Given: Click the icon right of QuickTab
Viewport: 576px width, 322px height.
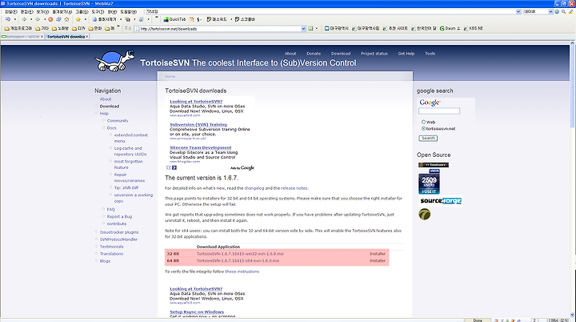Looking at the screenshot, I should pyautogui.click(x=191, y=19).
